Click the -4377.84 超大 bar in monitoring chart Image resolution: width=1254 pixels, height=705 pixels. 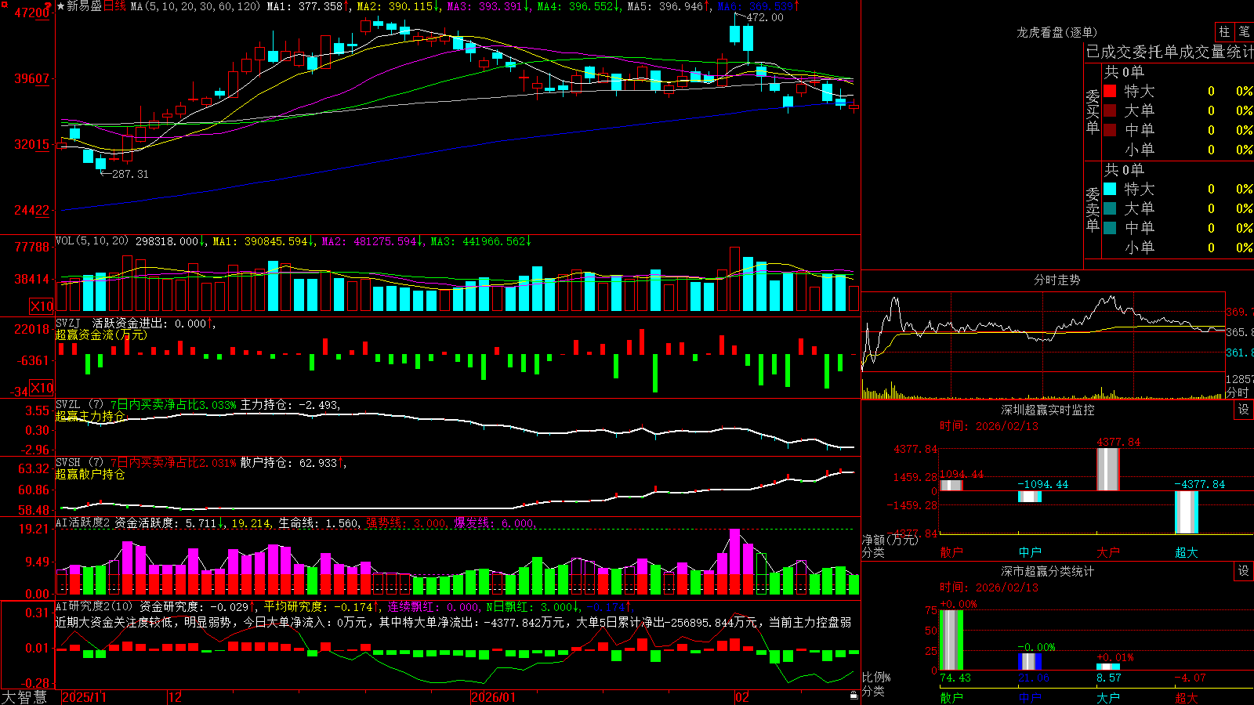pos(1187,512)
